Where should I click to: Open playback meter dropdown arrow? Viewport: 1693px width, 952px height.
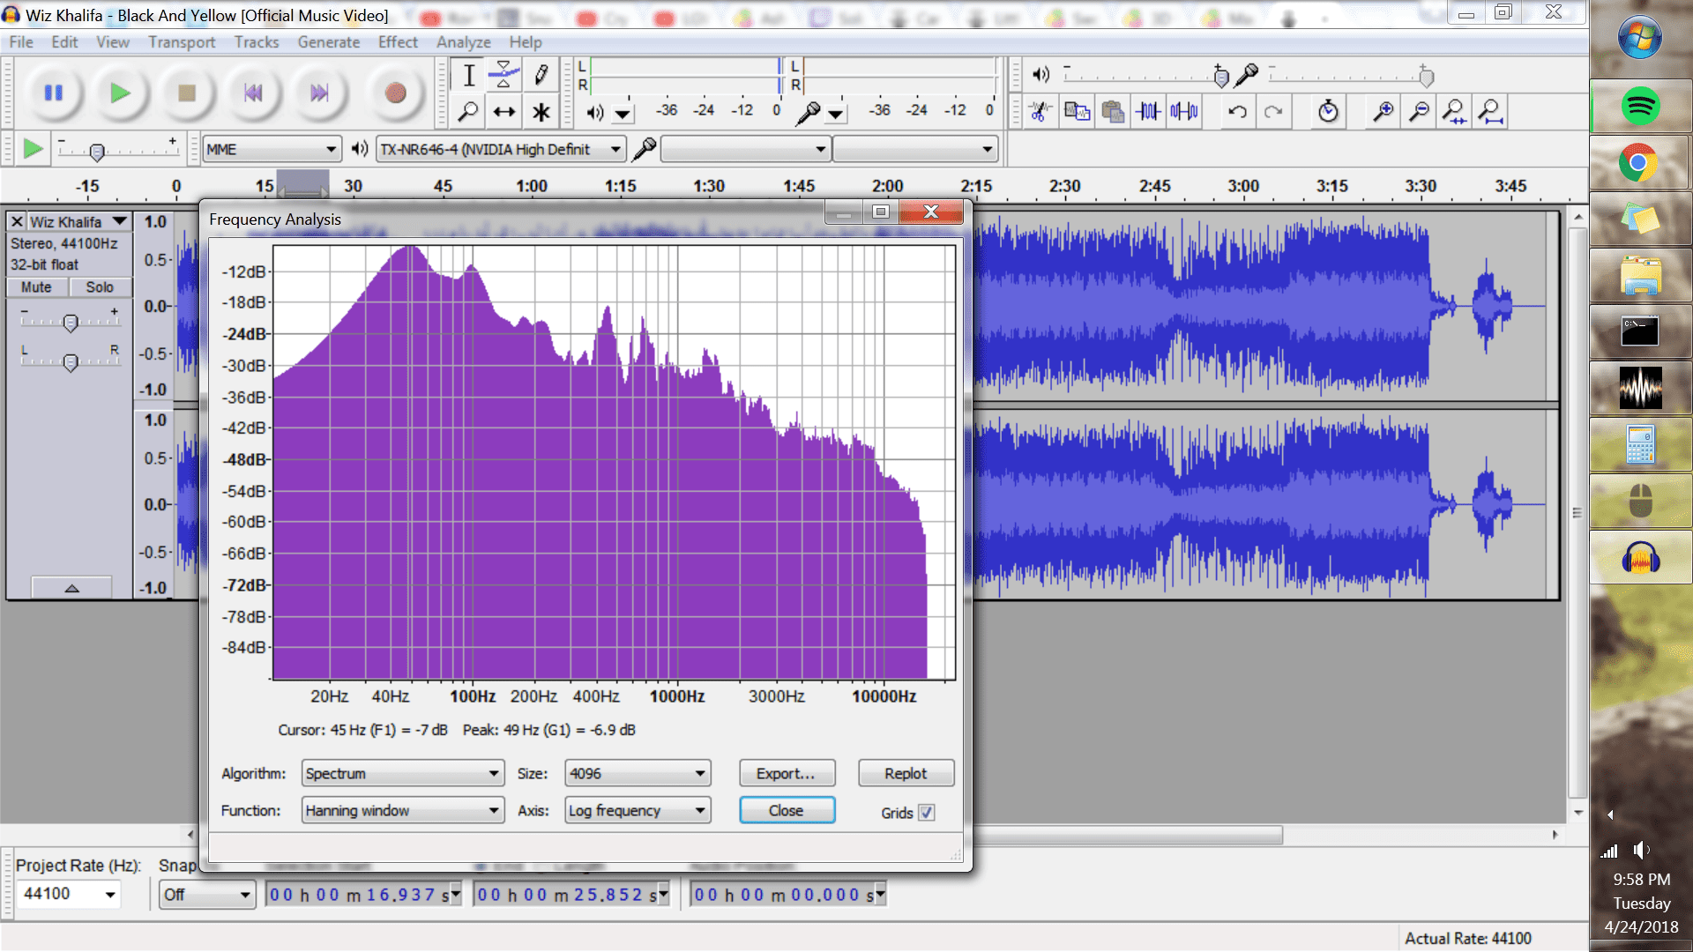(x=623, y=114)
